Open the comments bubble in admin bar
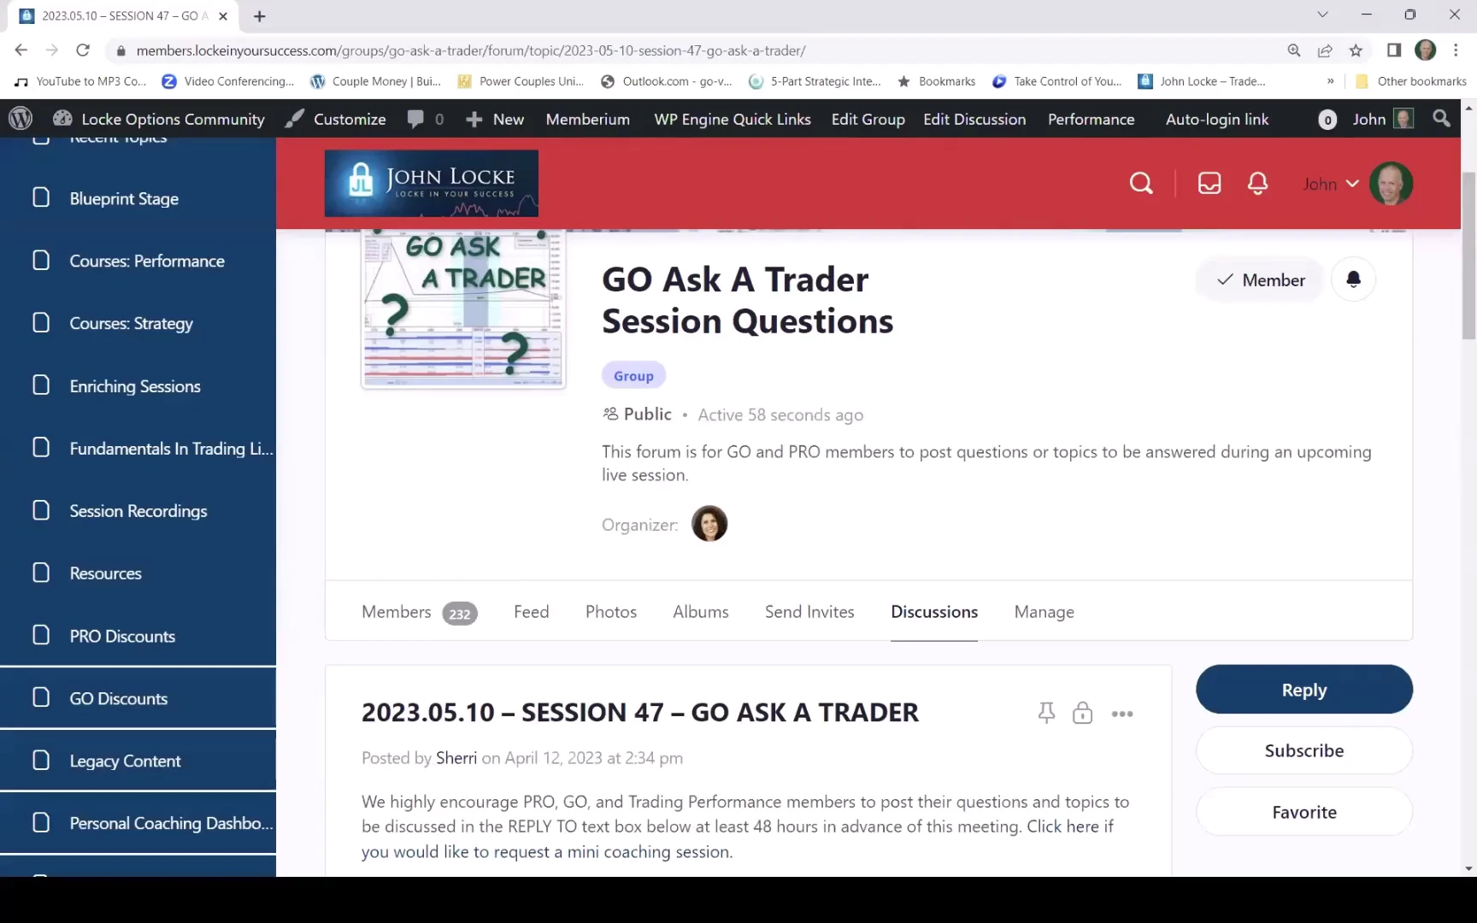This screenshot has width=1477, height=923. 425,119
